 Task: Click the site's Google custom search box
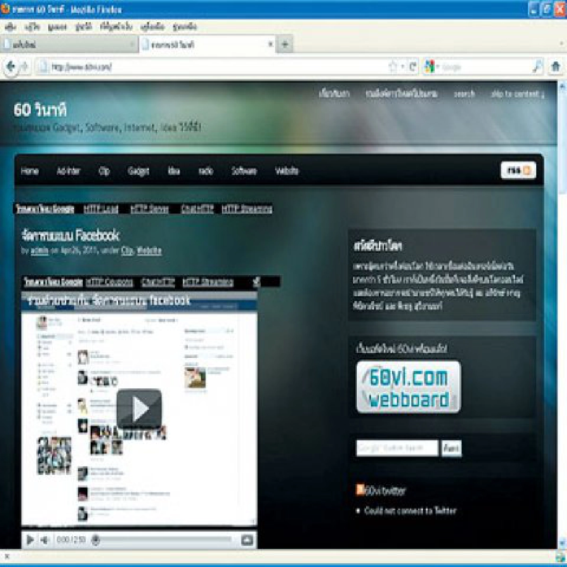397,448
